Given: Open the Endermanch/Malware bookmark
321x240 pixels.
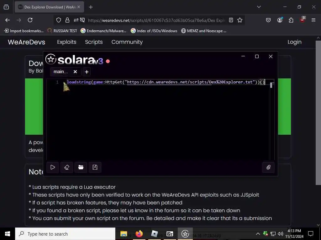Looking at the screenshot, I should (103, 31).
